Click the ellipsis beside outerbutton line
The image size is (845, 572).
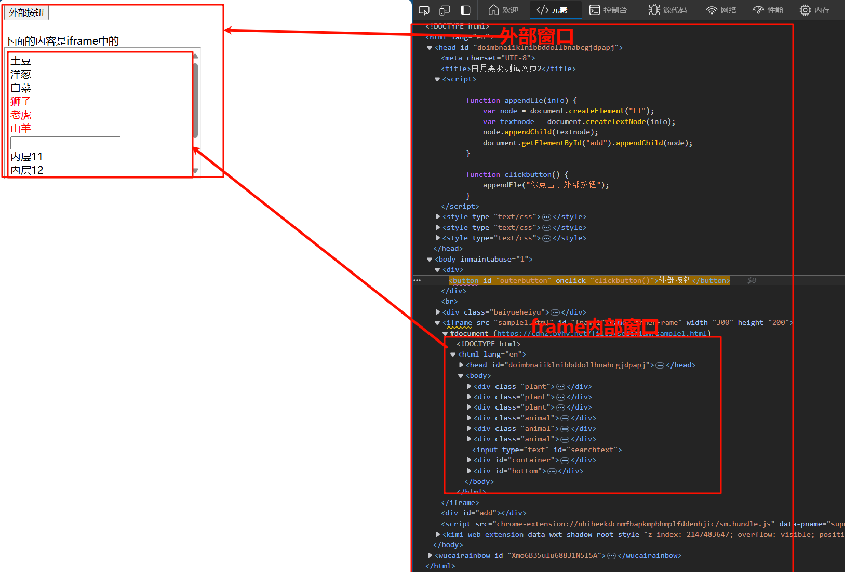(x=417, y=280)
